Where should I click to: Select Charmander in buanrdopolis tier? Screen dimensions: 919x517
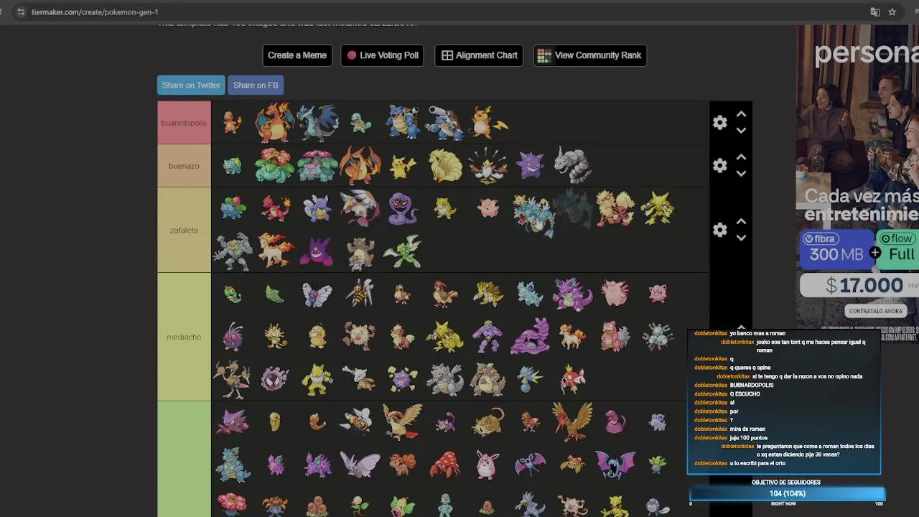(232, 123)
